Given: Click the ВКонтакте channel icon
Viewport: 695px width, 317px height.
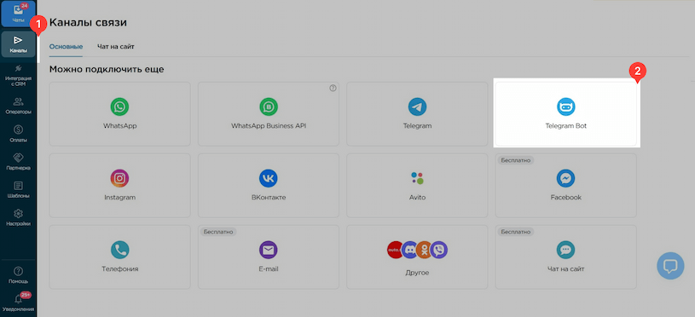Looking at the screenshot, I should pos(268,178).
